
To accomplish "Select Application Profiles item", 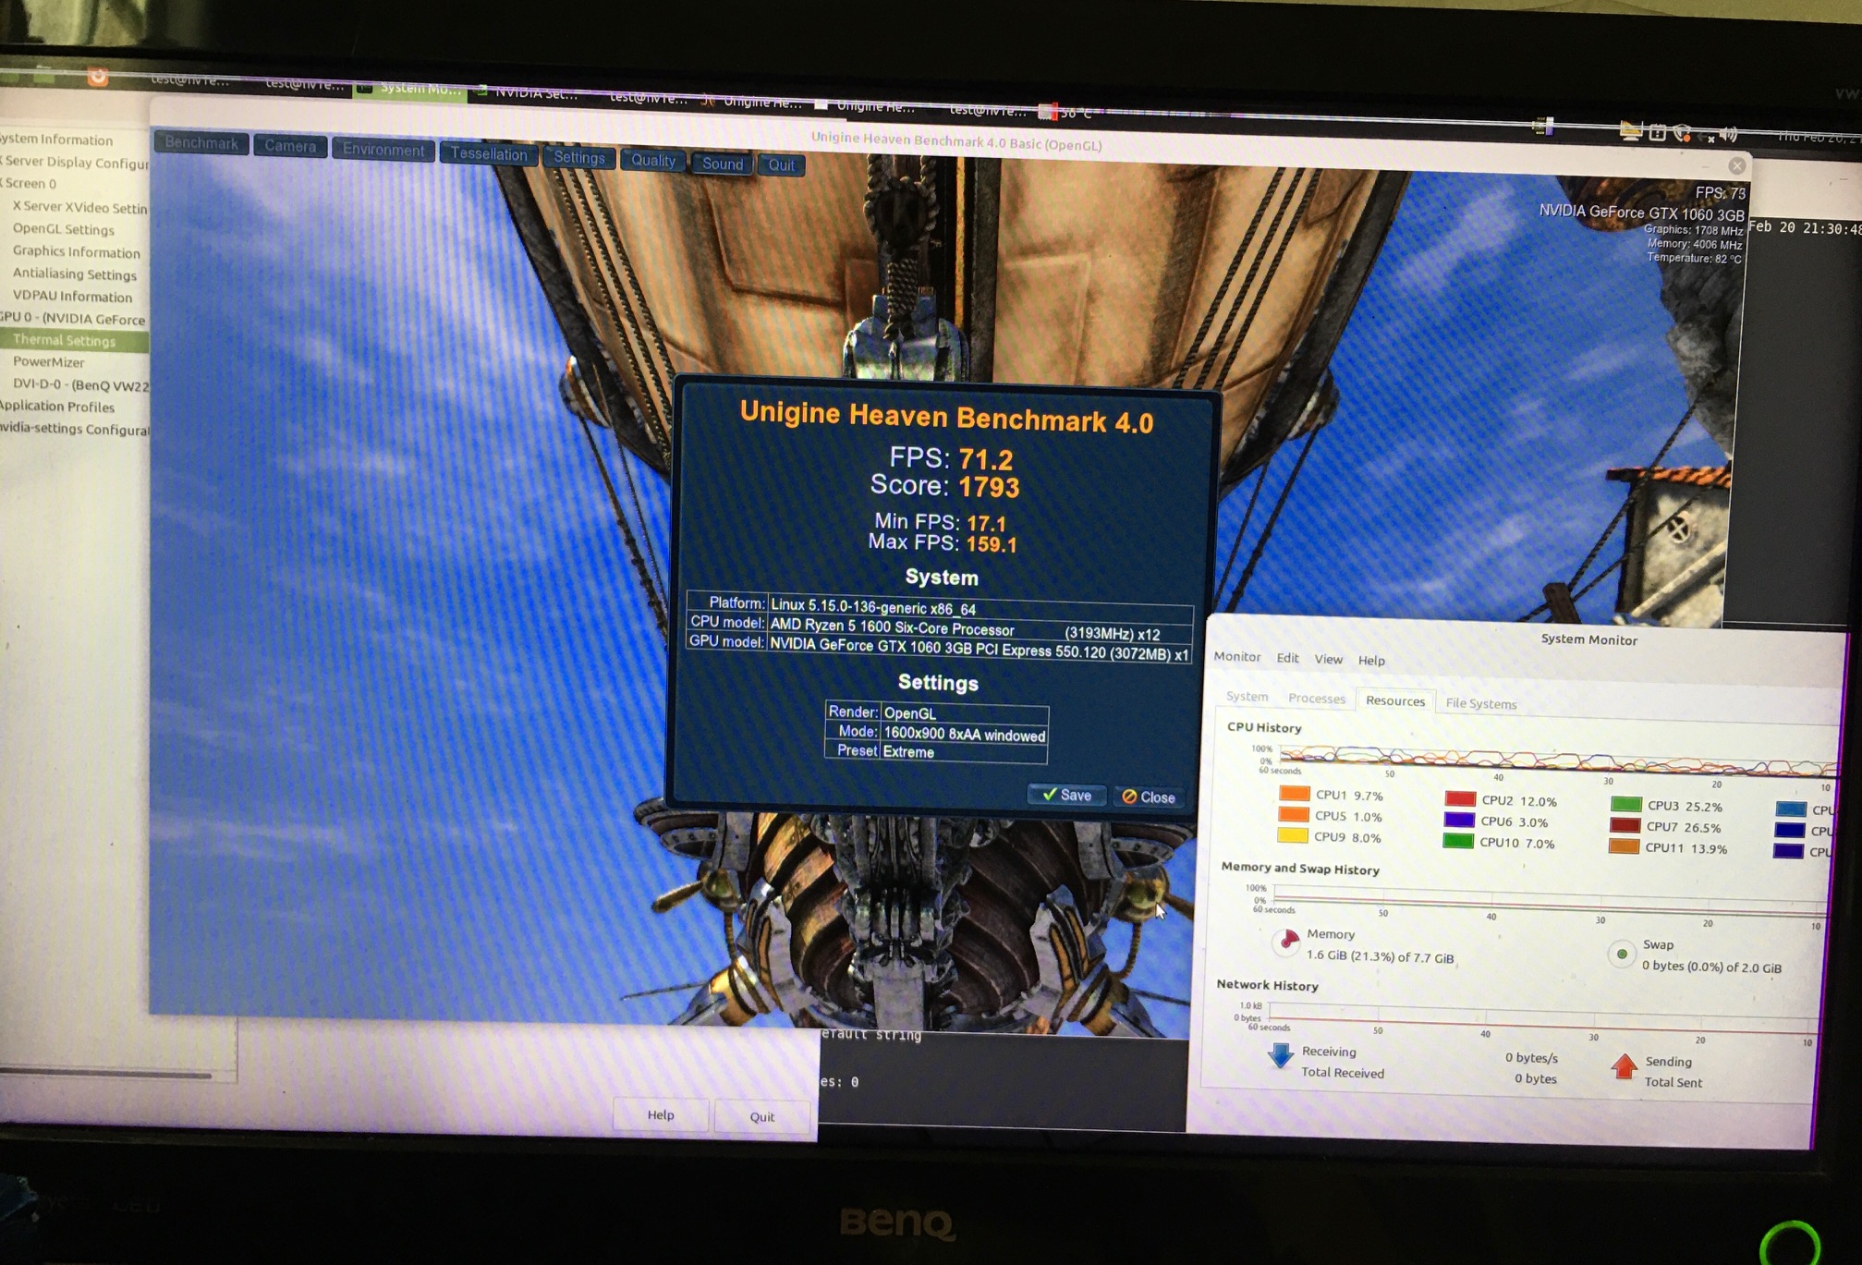I will 57,406.
